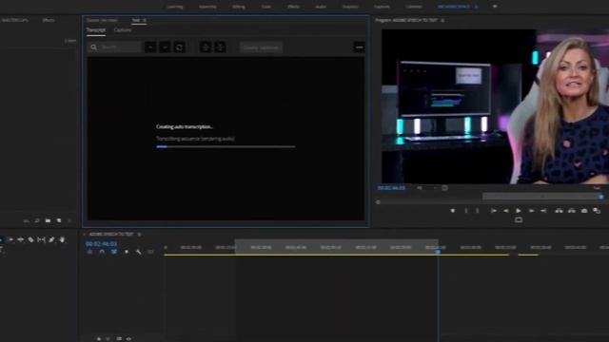Click the split segment icon
Viewport: 609px width, 342px height.
pyautogui.click(x=206, y=47)
